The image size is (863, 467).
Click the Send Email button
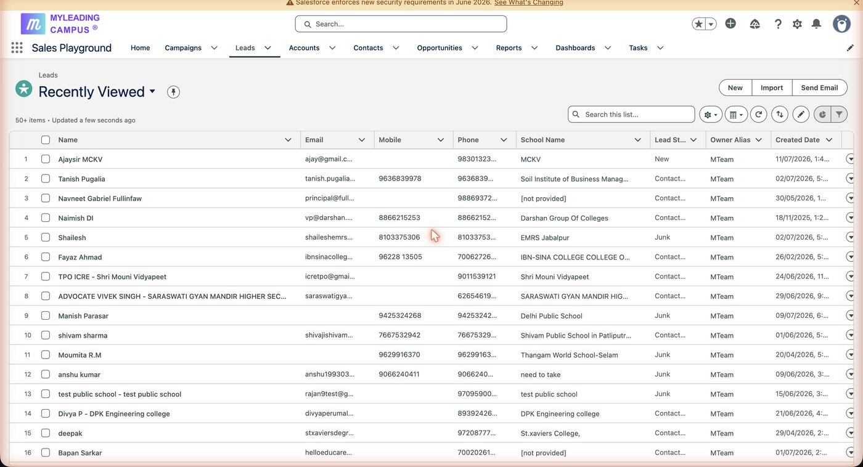(819, 87)
